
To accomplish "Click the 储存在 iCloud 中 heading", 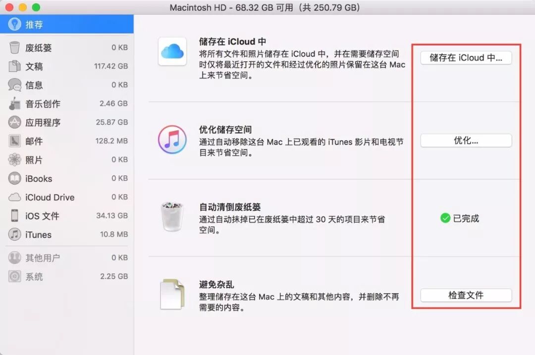I will 232,42.
